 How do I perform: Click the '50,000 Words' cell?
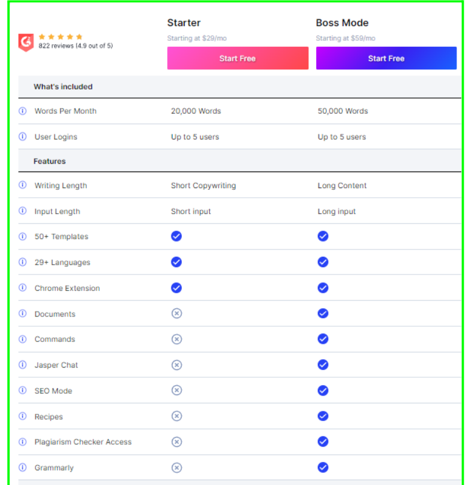(x=343, y=111)
